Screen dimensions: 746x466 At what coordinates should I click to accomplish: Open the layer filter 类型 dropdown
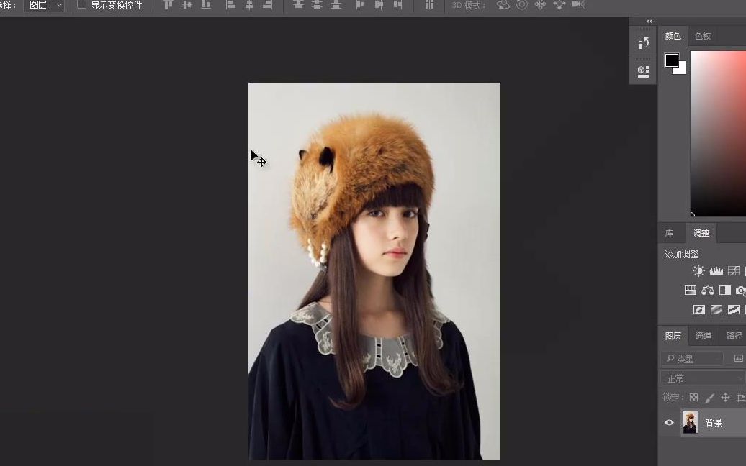[691, 357]
